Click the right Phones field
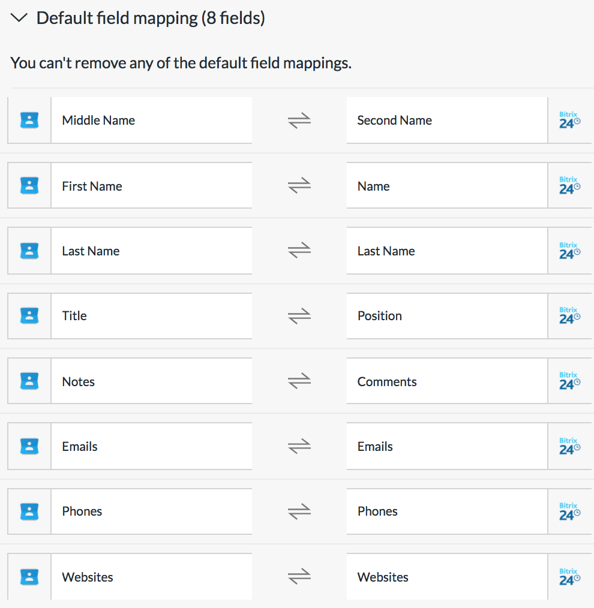The height and width of the screenshot is (608, 594). click(x=447, y=511)
